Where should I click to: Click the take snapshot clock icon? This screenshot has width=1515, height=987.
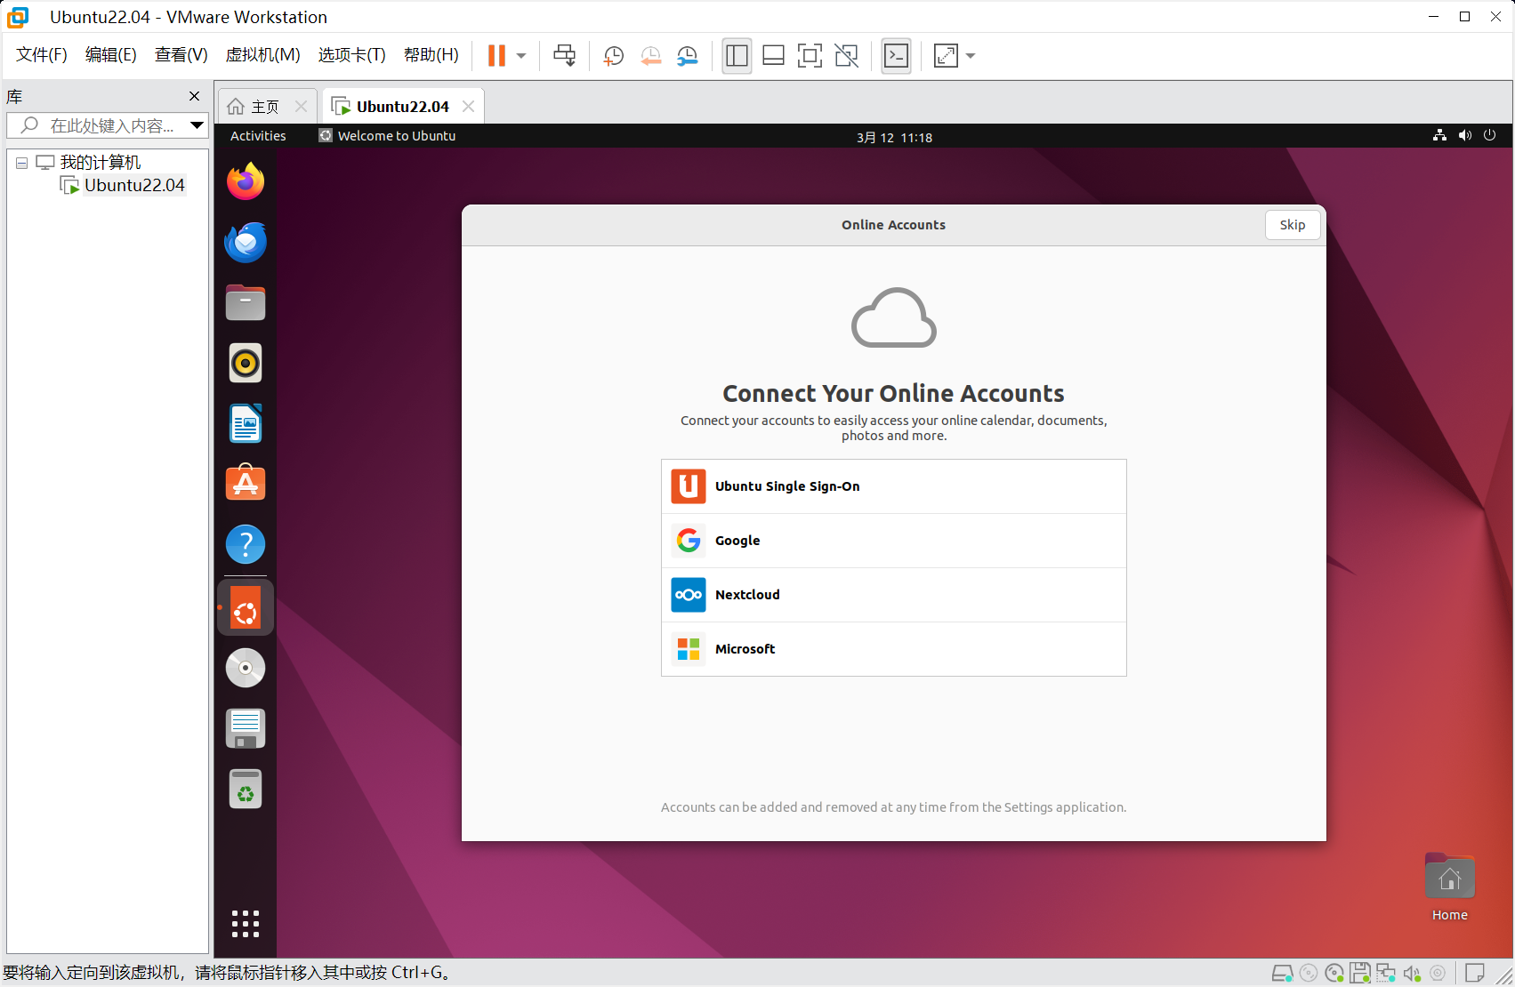(613, 56)
